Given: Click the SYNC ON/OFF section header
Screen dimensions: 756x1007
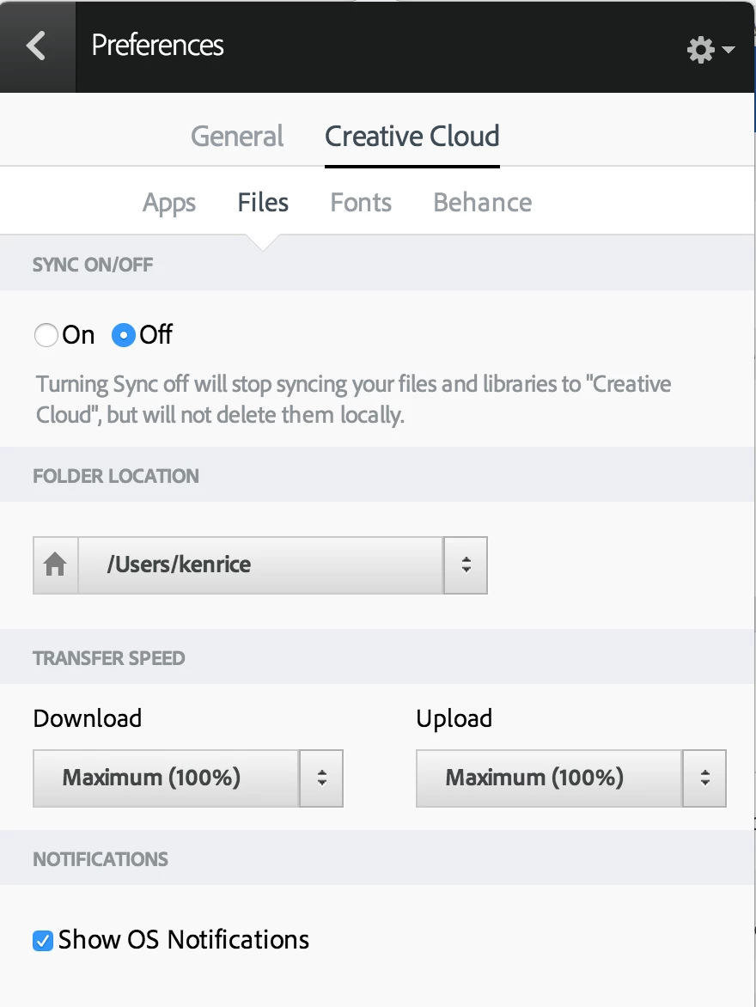Looking at the screenshot, I should [x=93, y=265].
